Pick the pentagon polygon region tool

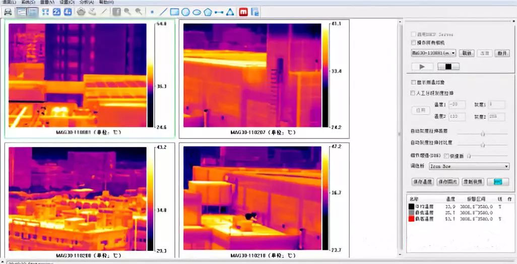(x=208, y=12)
